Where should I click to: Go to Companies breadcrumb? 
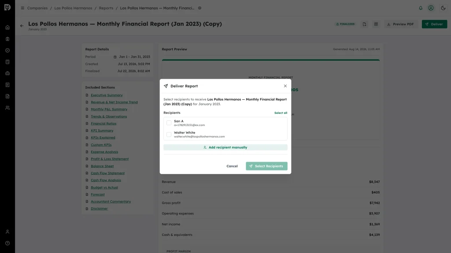pyautogui.click(x=37, y=8)
